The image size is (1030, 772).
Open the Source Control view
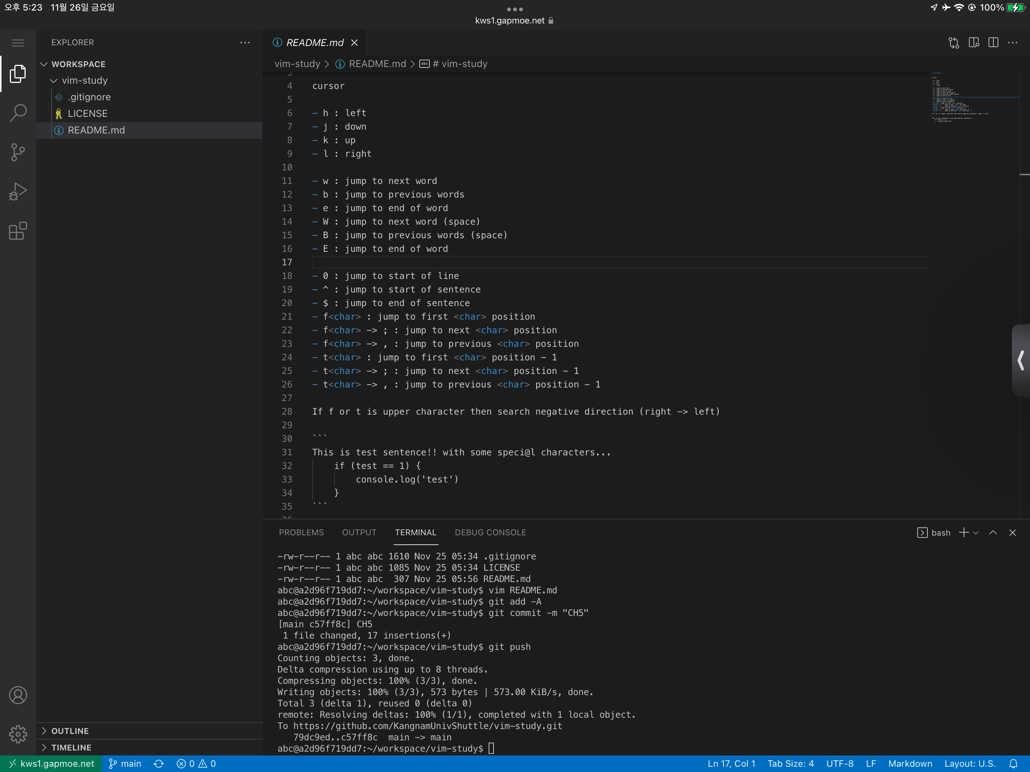(18, 152)
